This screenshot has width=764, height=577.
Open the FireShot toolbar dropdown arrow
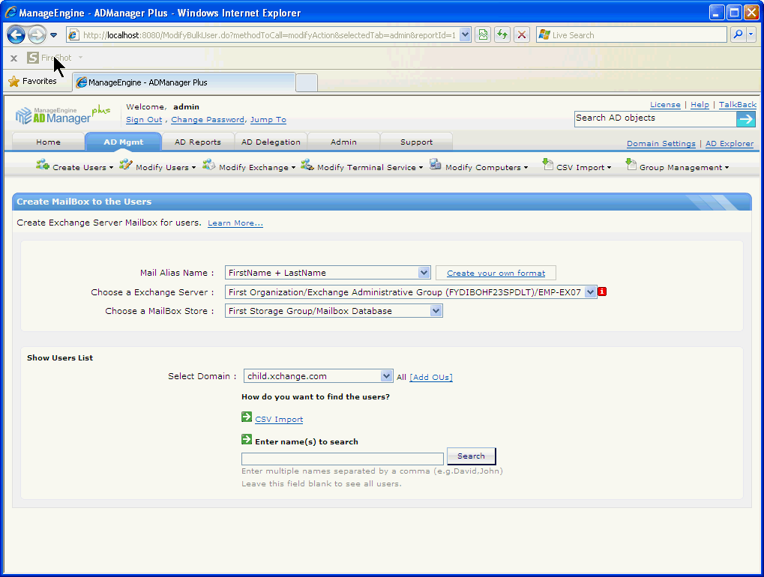pos(80,58)
